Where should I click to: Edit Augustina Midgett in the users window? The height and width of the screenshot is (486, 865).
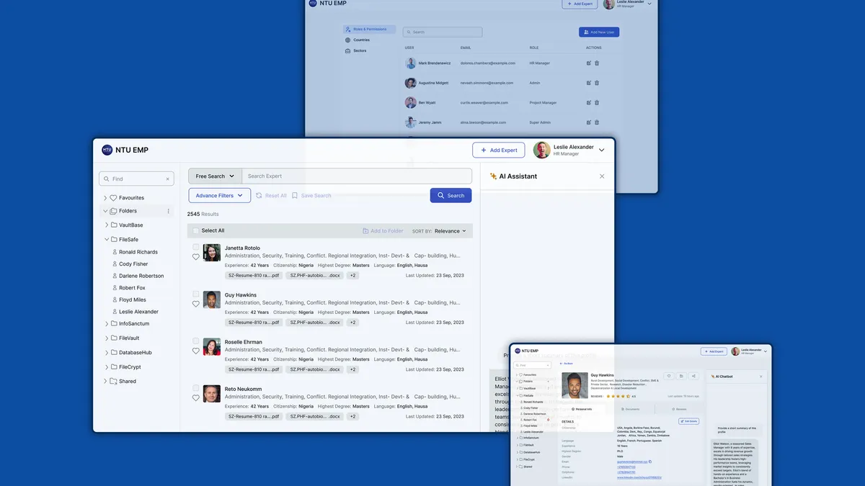[589, 83]
